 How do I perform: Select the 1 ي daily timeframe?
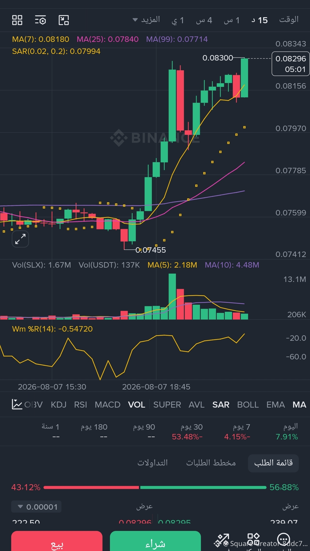pyautogui.click(x=178, y=20)
